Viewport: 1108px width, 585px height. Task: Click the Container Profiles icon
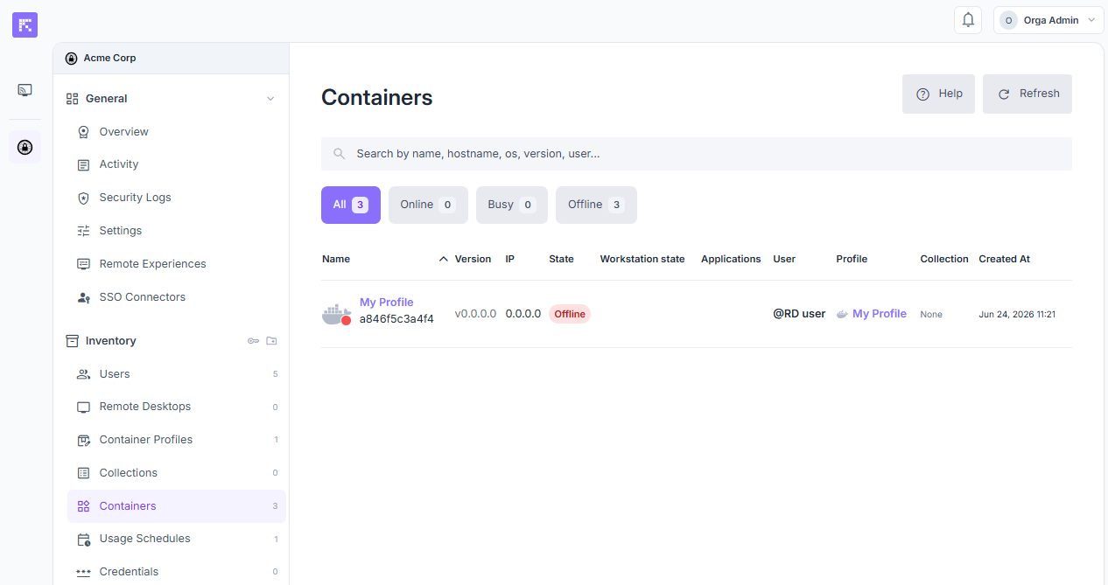pos(84,440)
